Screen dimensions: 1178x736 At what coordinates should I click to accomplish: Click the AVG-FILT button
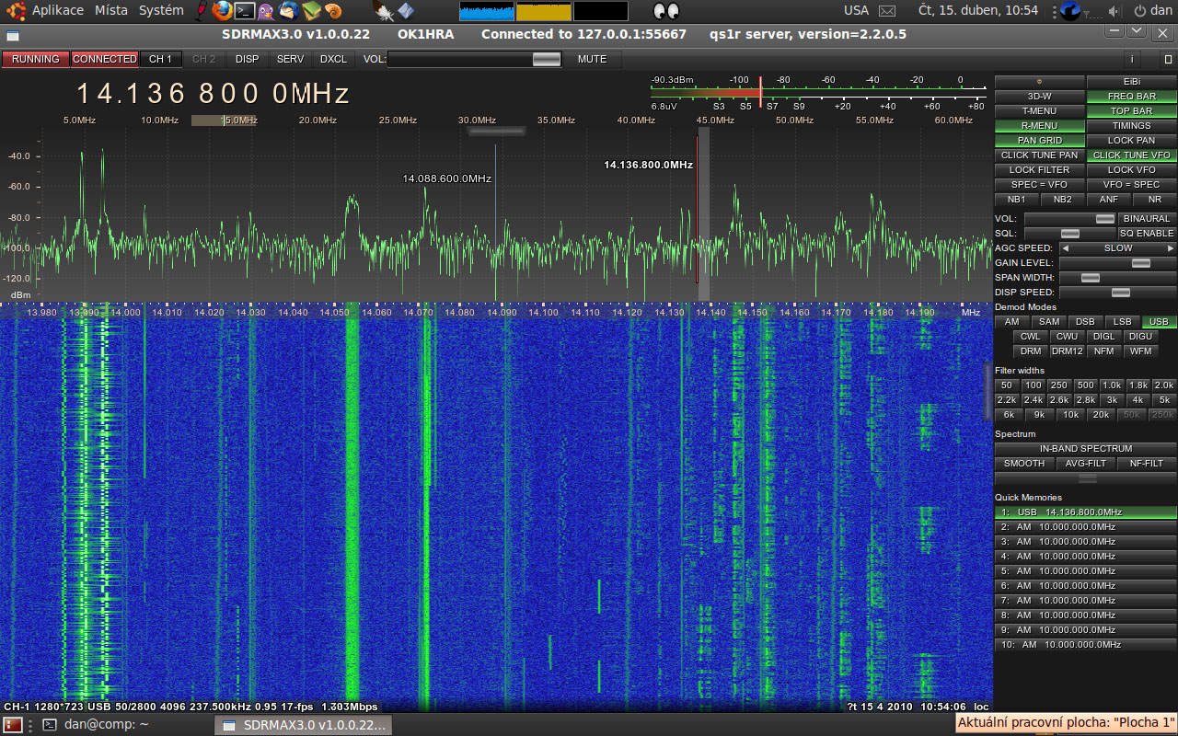(1085, 464)
